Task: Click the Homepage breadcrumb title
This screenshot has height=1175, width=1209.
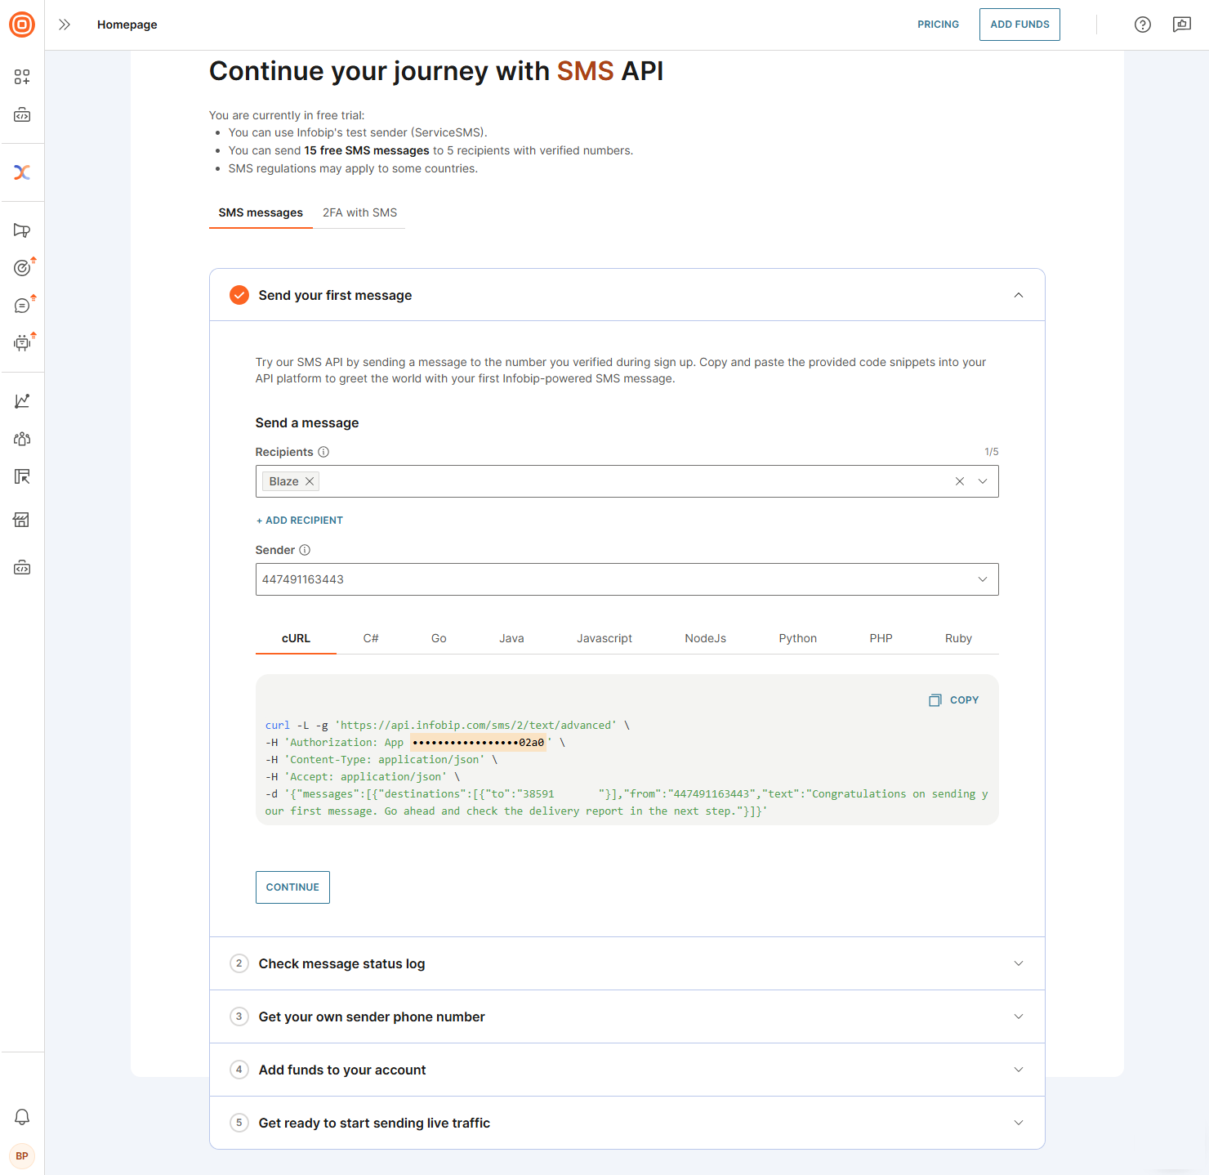Action: click(x=127, y=25)
